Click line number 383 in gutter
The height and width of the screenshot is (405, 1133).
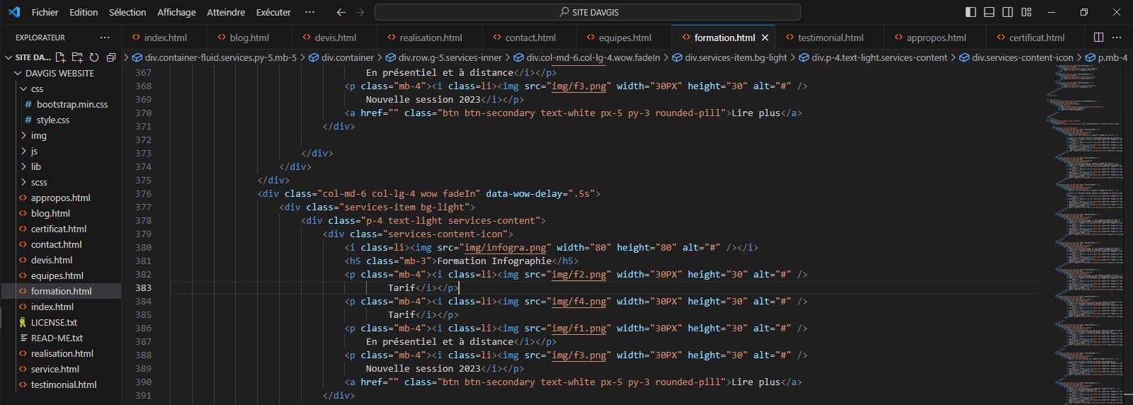pyautogui.click(x=143, y=288)
